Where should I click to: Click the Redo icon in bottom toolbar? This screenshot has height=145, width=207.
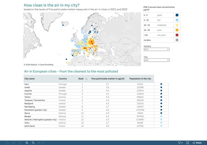tap(14, 143)
